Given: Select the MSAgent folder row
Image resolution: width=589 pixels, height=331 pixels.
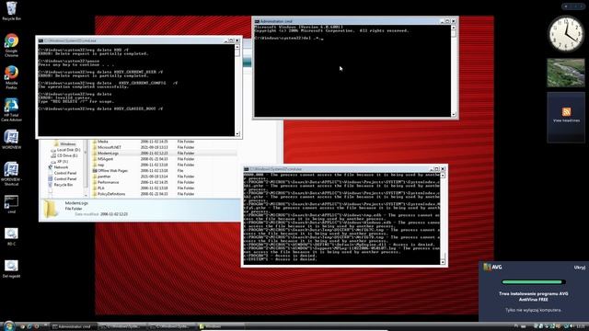Looking at the screenshot, I should click(x=165, y=159).
